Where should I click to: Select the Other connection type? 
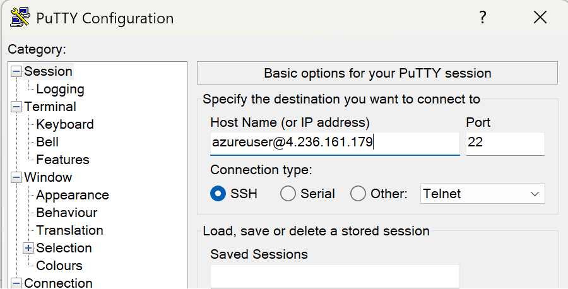pyautogui.click(x=358, y=194)
